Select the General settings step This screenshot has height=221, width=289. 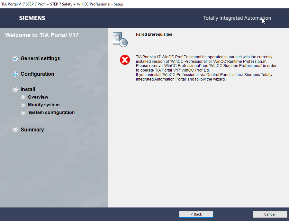[x=41, y=58]
